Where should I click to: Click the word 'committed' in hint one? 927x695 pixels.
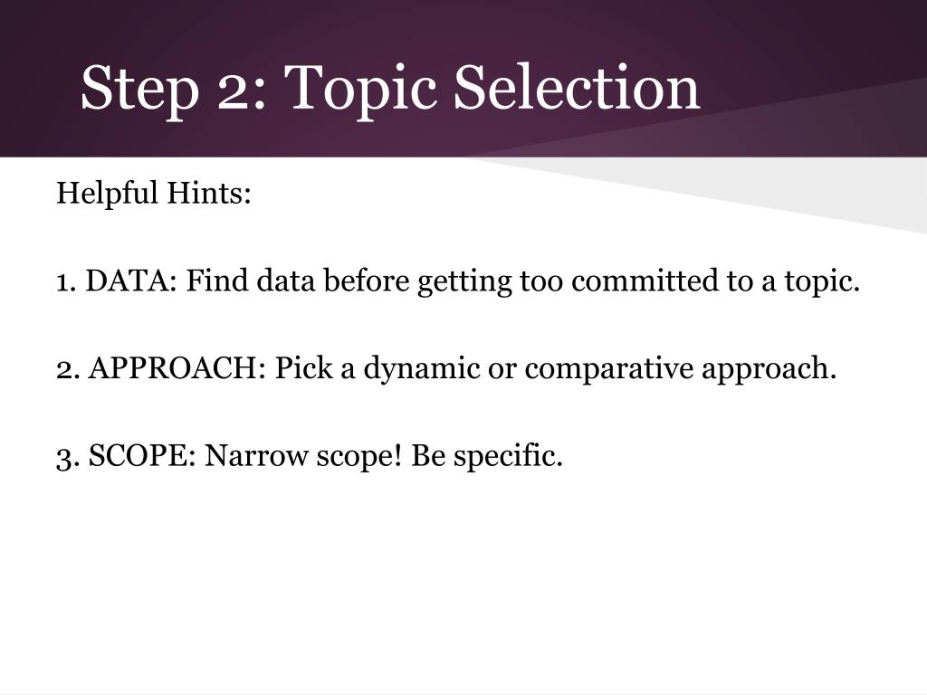pyautogui.click(x=645, y=281)
